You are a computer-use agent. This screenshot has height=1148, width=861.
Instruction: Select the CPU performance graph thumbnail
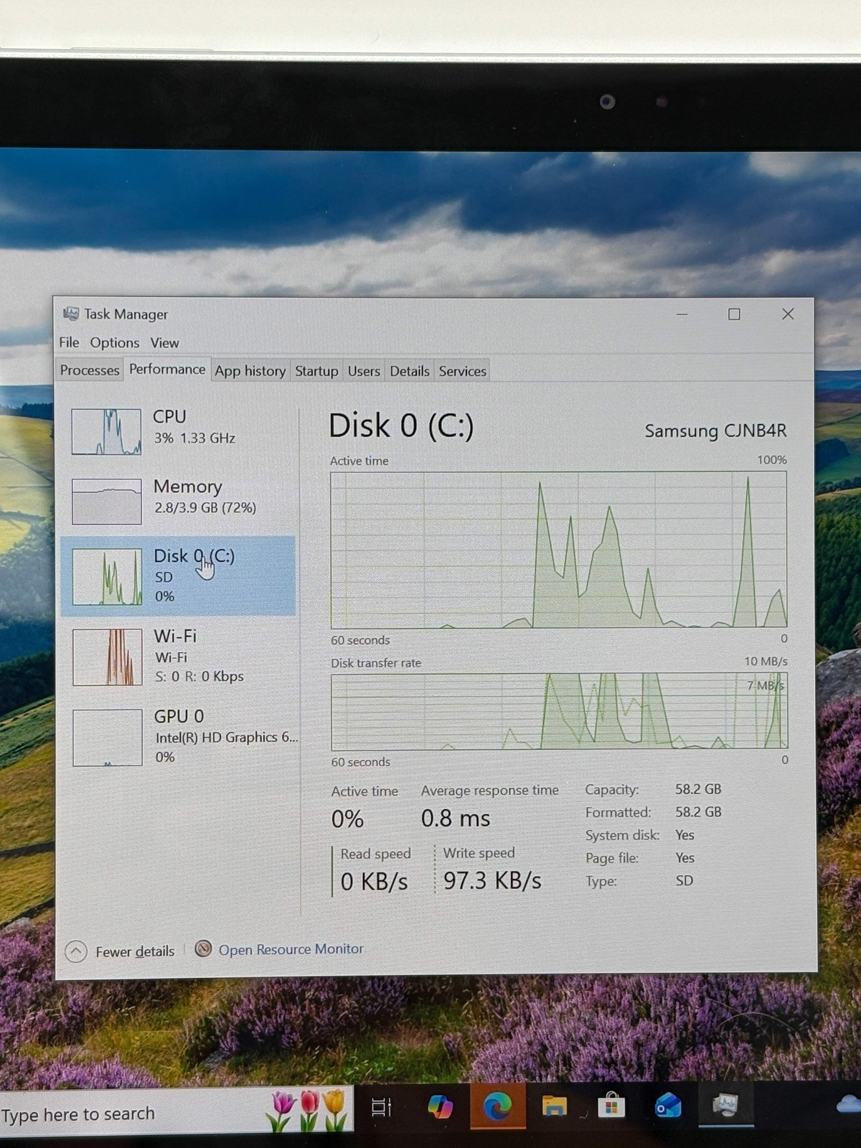click(106, 432)
